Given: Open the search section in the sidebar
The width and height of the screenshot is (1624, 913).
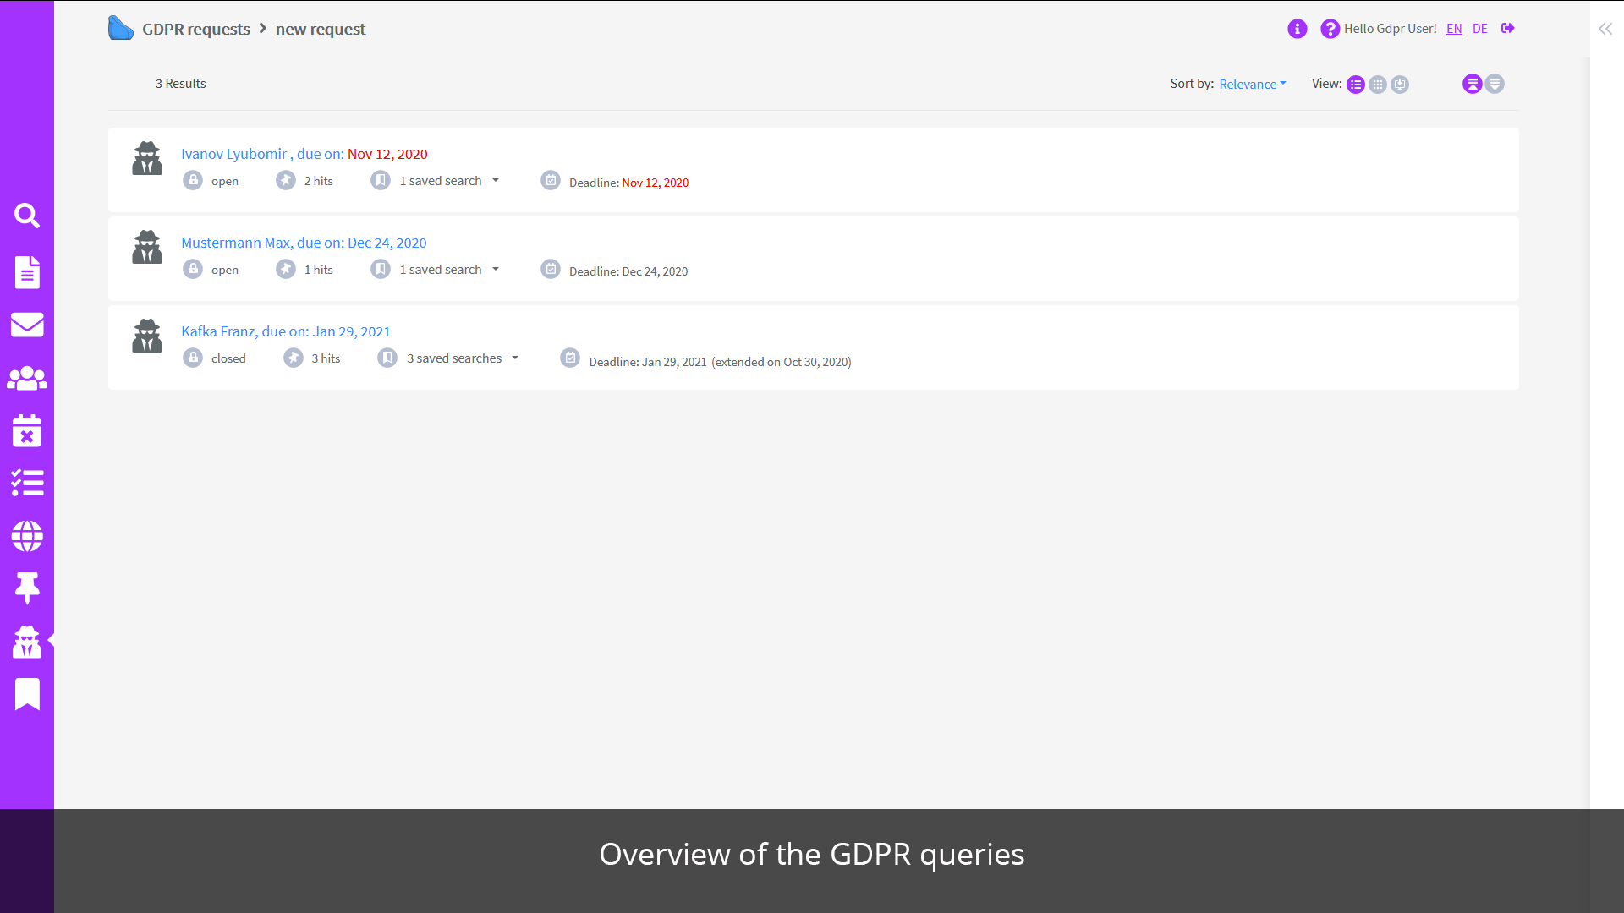Looking at the screenshot, I should (27, 216).
